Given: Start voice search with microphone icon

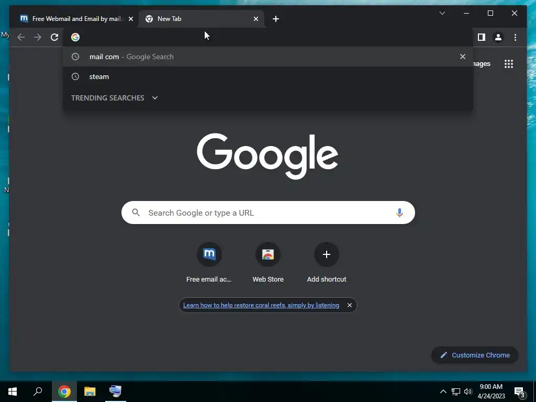Looking at the screenshot, I should (399, 213).
